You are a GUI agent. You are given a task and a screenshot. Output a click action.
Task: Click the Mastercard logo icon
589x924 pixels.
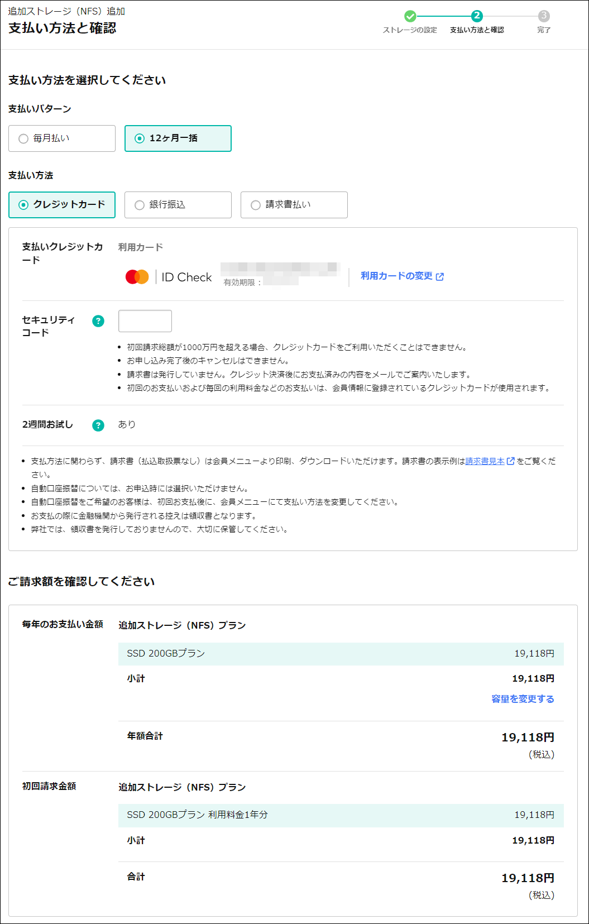[137, 277]
